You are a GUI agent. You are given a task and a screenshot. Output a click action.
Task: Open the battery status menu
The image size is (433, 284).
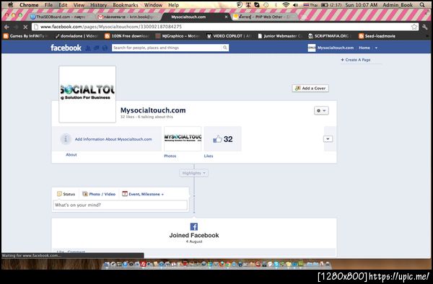(x=331, y=5)
